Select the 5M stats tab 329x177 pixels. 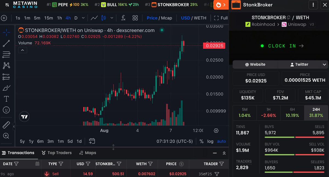coord(245,113)
